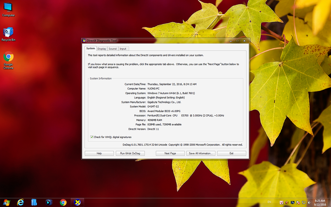Go to Next Page
331x207 pixels.
pyautogui.click(x=170, y=153)
